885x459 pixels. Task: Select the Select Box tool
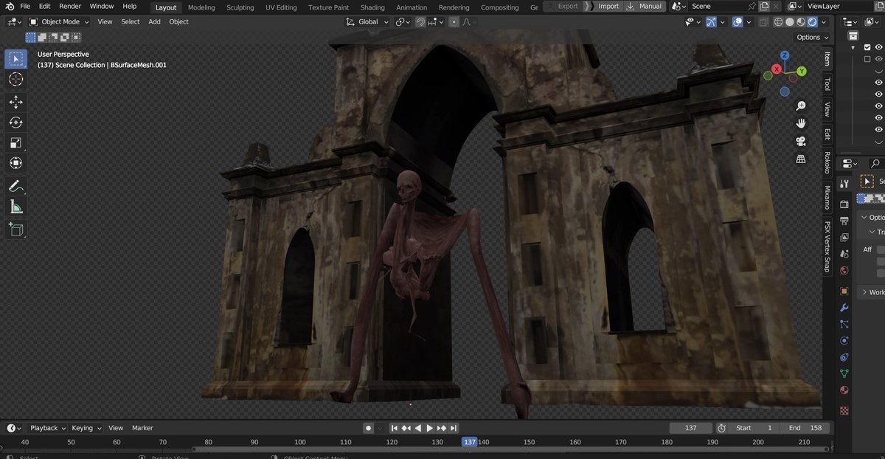pos(15,59)
